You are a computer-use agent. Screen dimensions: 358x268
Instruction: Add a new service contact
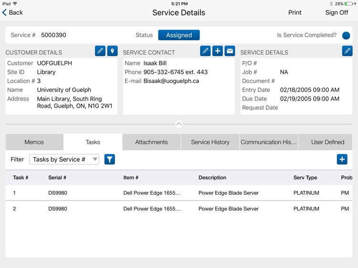(218, 51)
